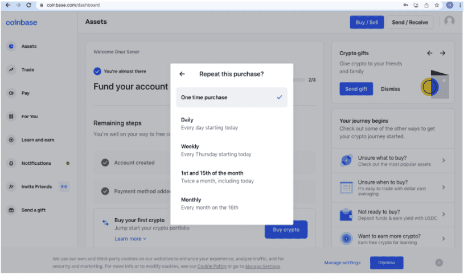
Task: Click Manage settings in cookie banner
Action: [x=342, y=262]
